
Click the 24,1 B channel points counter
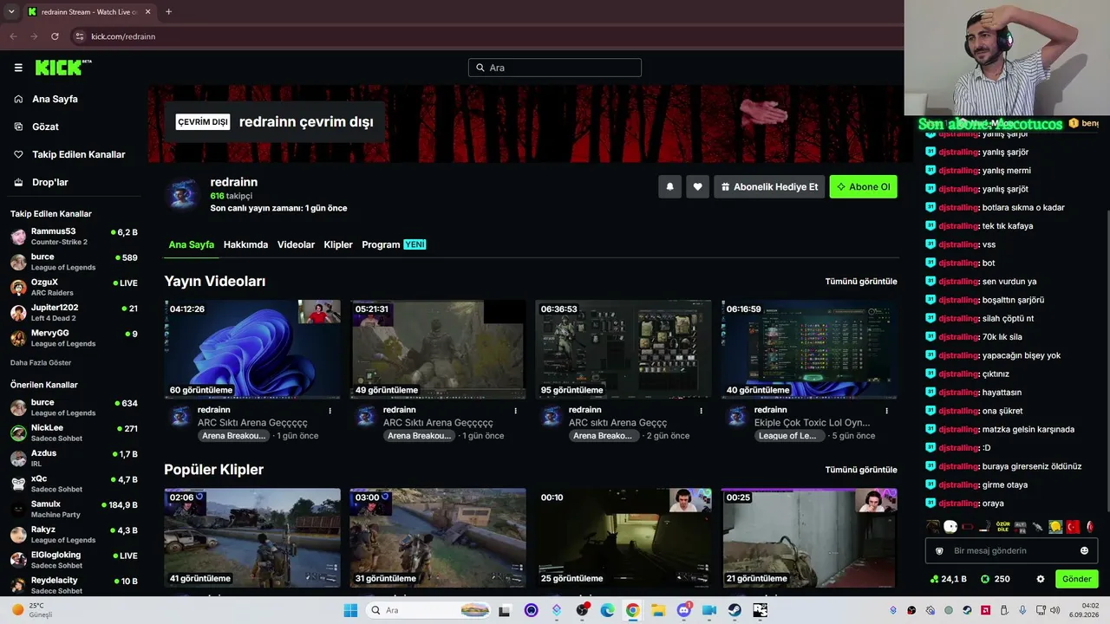pyautogui.click(x=948, y=579)
